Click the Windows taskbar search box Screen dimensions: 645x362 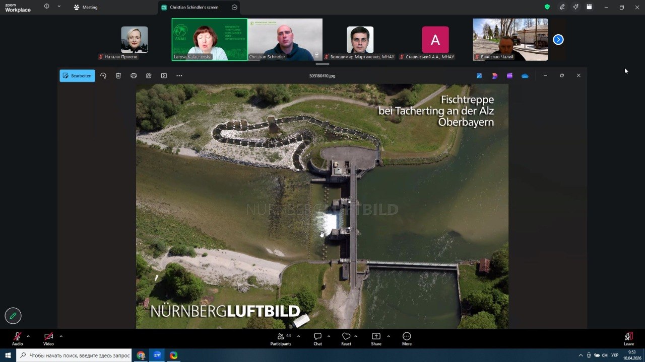[x=75, y=355]
